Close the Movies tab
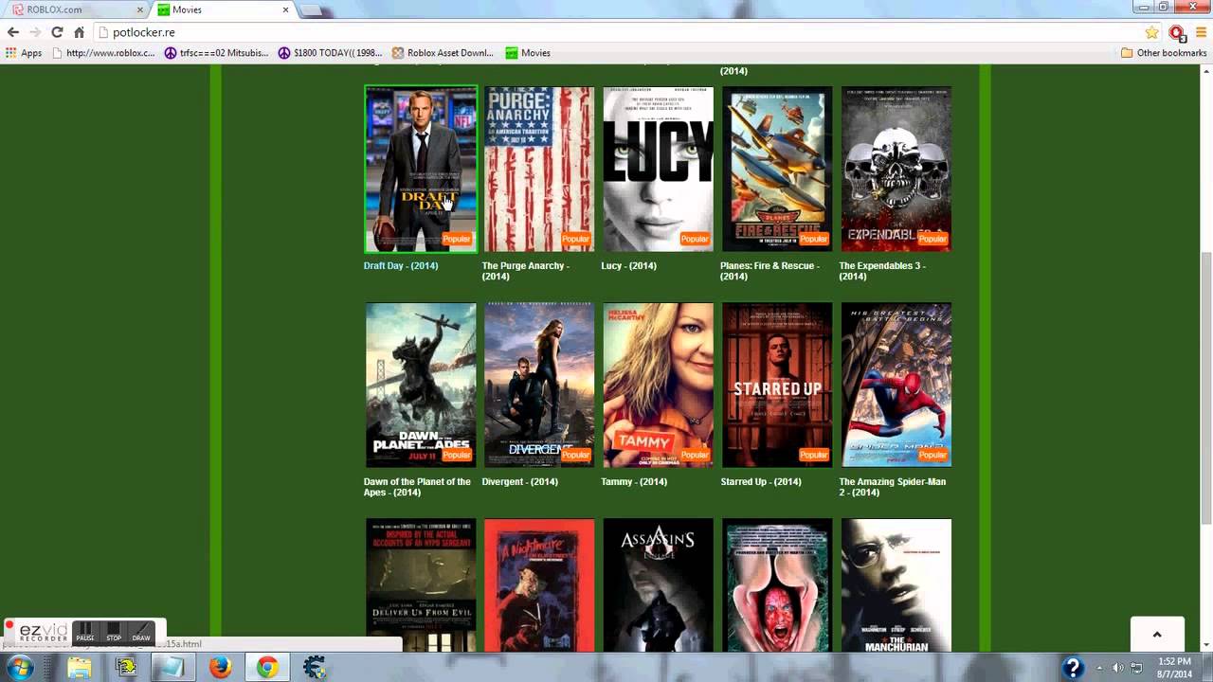 (x=286, y=9)
